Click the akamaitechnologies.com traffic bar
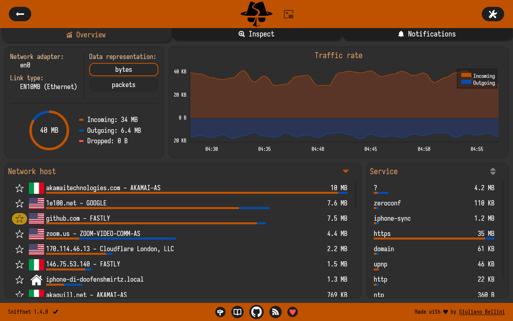The height and width of the screenshot is (321, 513). point(197,193)
